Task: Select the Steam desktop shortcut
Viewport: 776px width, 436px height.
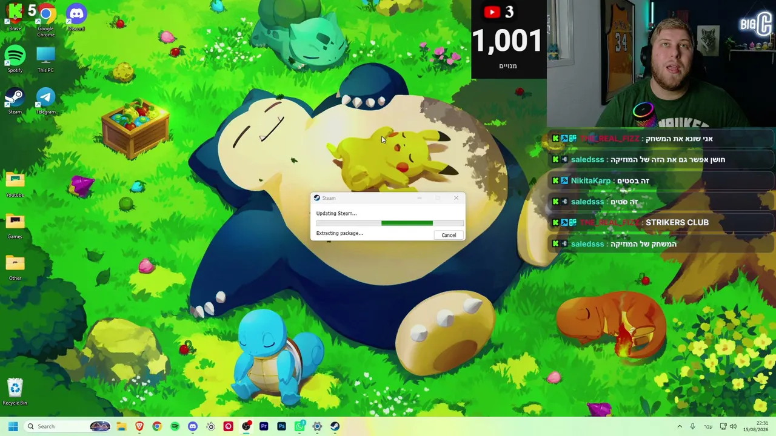Action: (15, 101)
